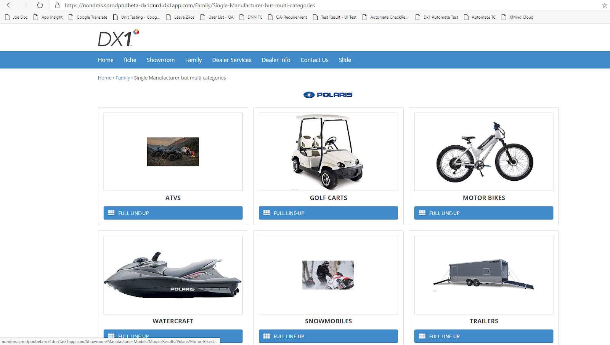Open the Slide menu item
Viewport: 610px width, 345px height.
tap(345, 60)
